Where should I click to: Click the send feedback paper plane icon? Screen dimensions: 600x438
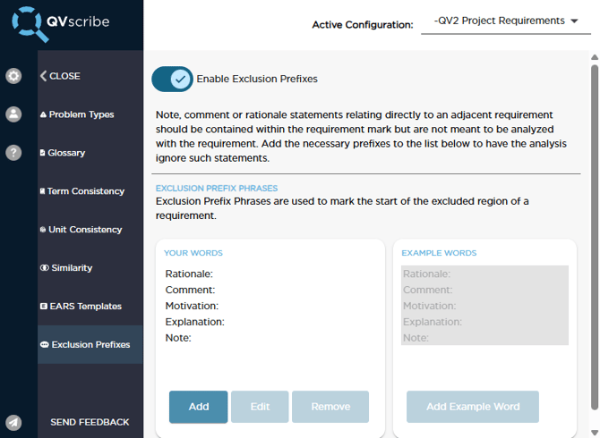pos(13,422)
